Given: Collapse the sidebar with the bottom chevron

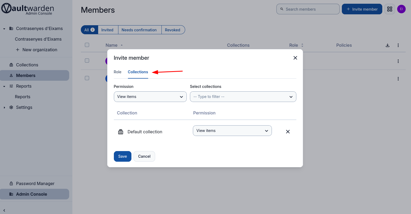Looking at the screenshot, I should pyautogui.click(x=4, y=210).
